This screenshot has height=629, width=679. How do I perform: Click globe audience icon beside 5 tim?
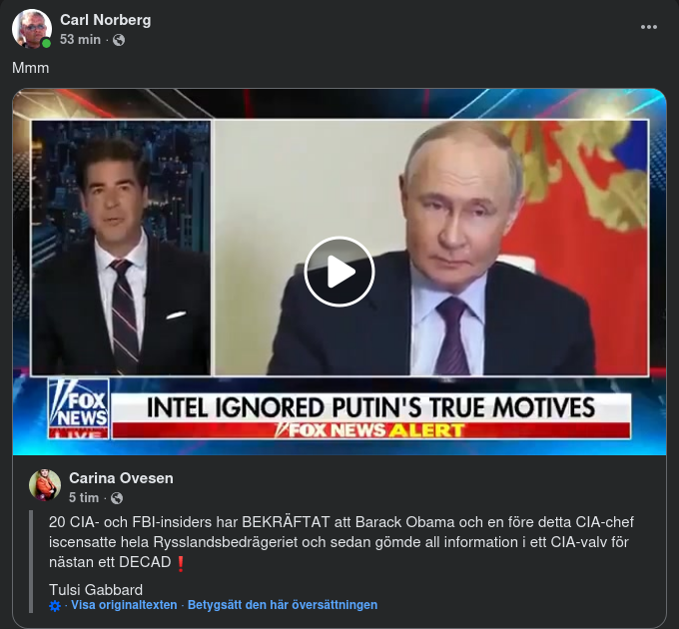(x=117, y=498)
